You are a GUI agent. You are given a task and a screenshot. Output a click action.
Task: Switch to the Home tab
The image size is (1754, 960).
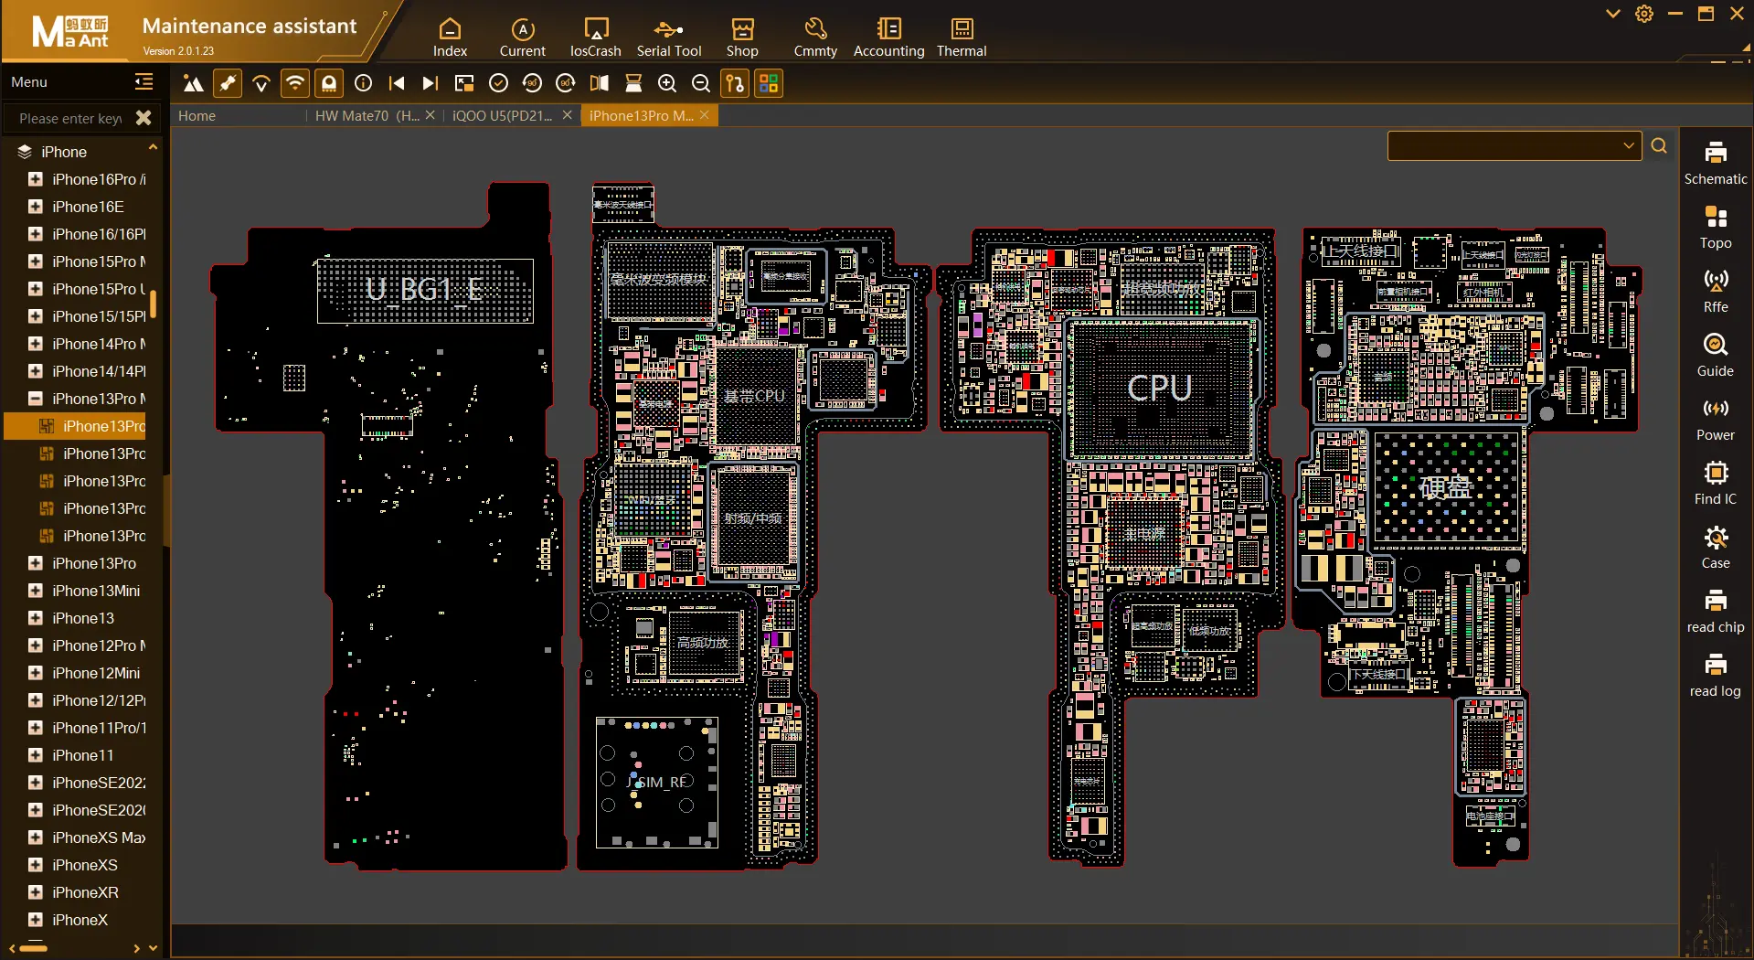point(197,116)
